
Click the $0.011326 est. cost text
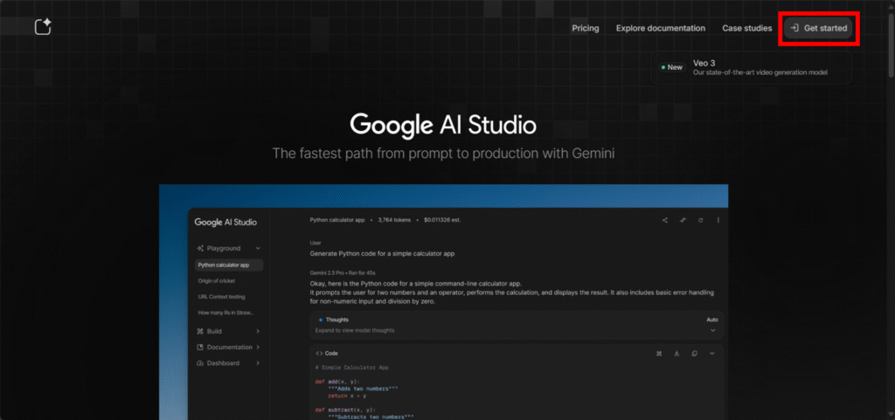pos(442,220)
